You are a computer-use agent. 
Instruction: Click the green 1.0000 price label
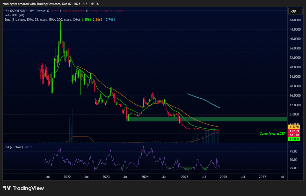point(294,139)
